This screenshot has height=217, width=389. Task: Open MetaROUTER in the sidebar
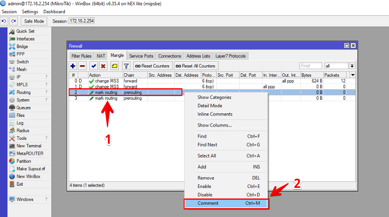[30, 153]
